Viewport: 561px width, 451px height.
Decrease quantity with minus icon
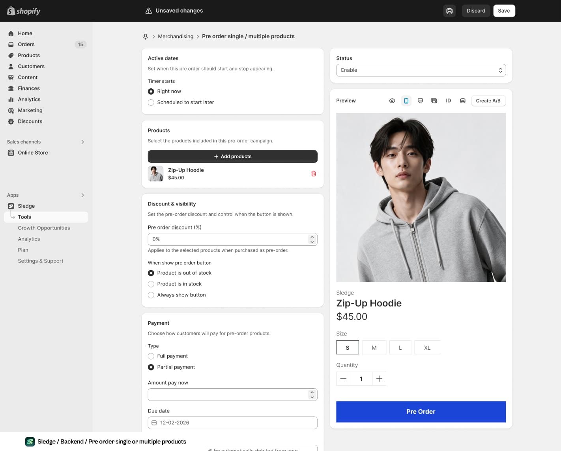pyautogui.click(x=343, y=379)
